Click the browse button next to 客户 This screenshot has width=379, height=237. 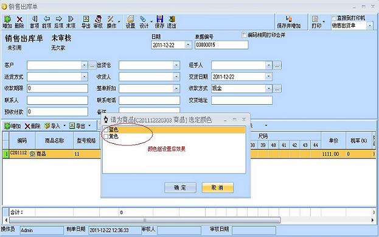[x=92, y=65]
